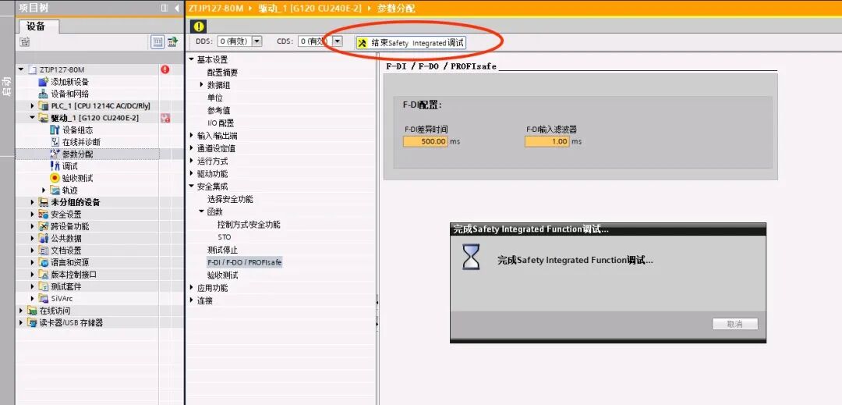This screenshot has height=405, width=842.
Task: Click the project tree hierarchy view icon
Action: (x=24, y=42)
